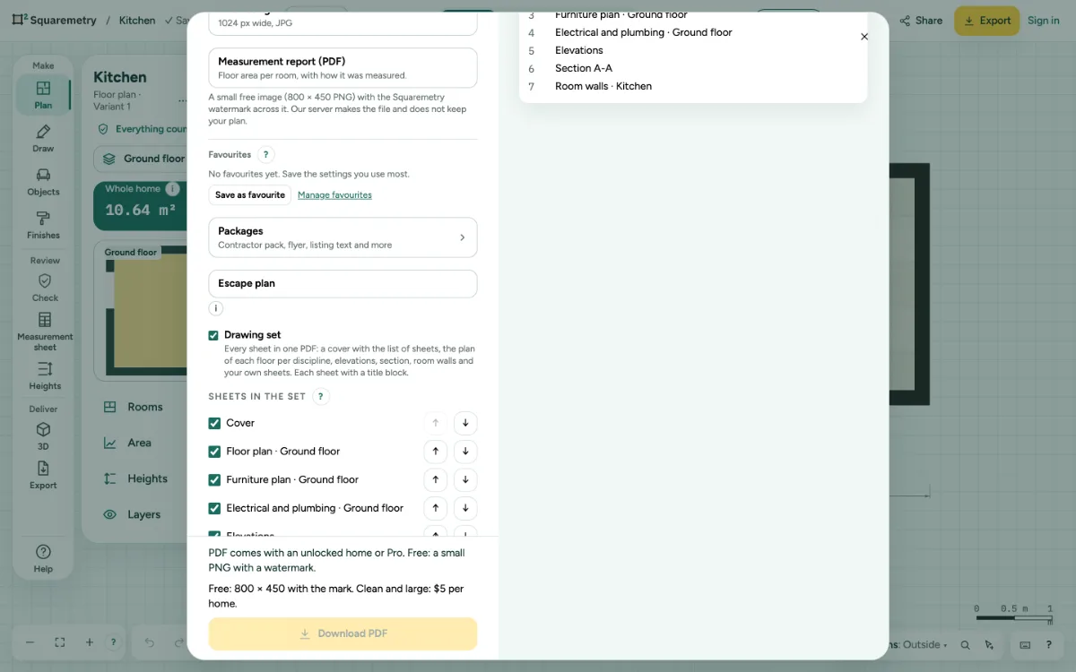Viewport: 1076px width, 672px height.
Task: Uncheck Furniture plan · Ground floor checkbox
Action: click(214, 479)
